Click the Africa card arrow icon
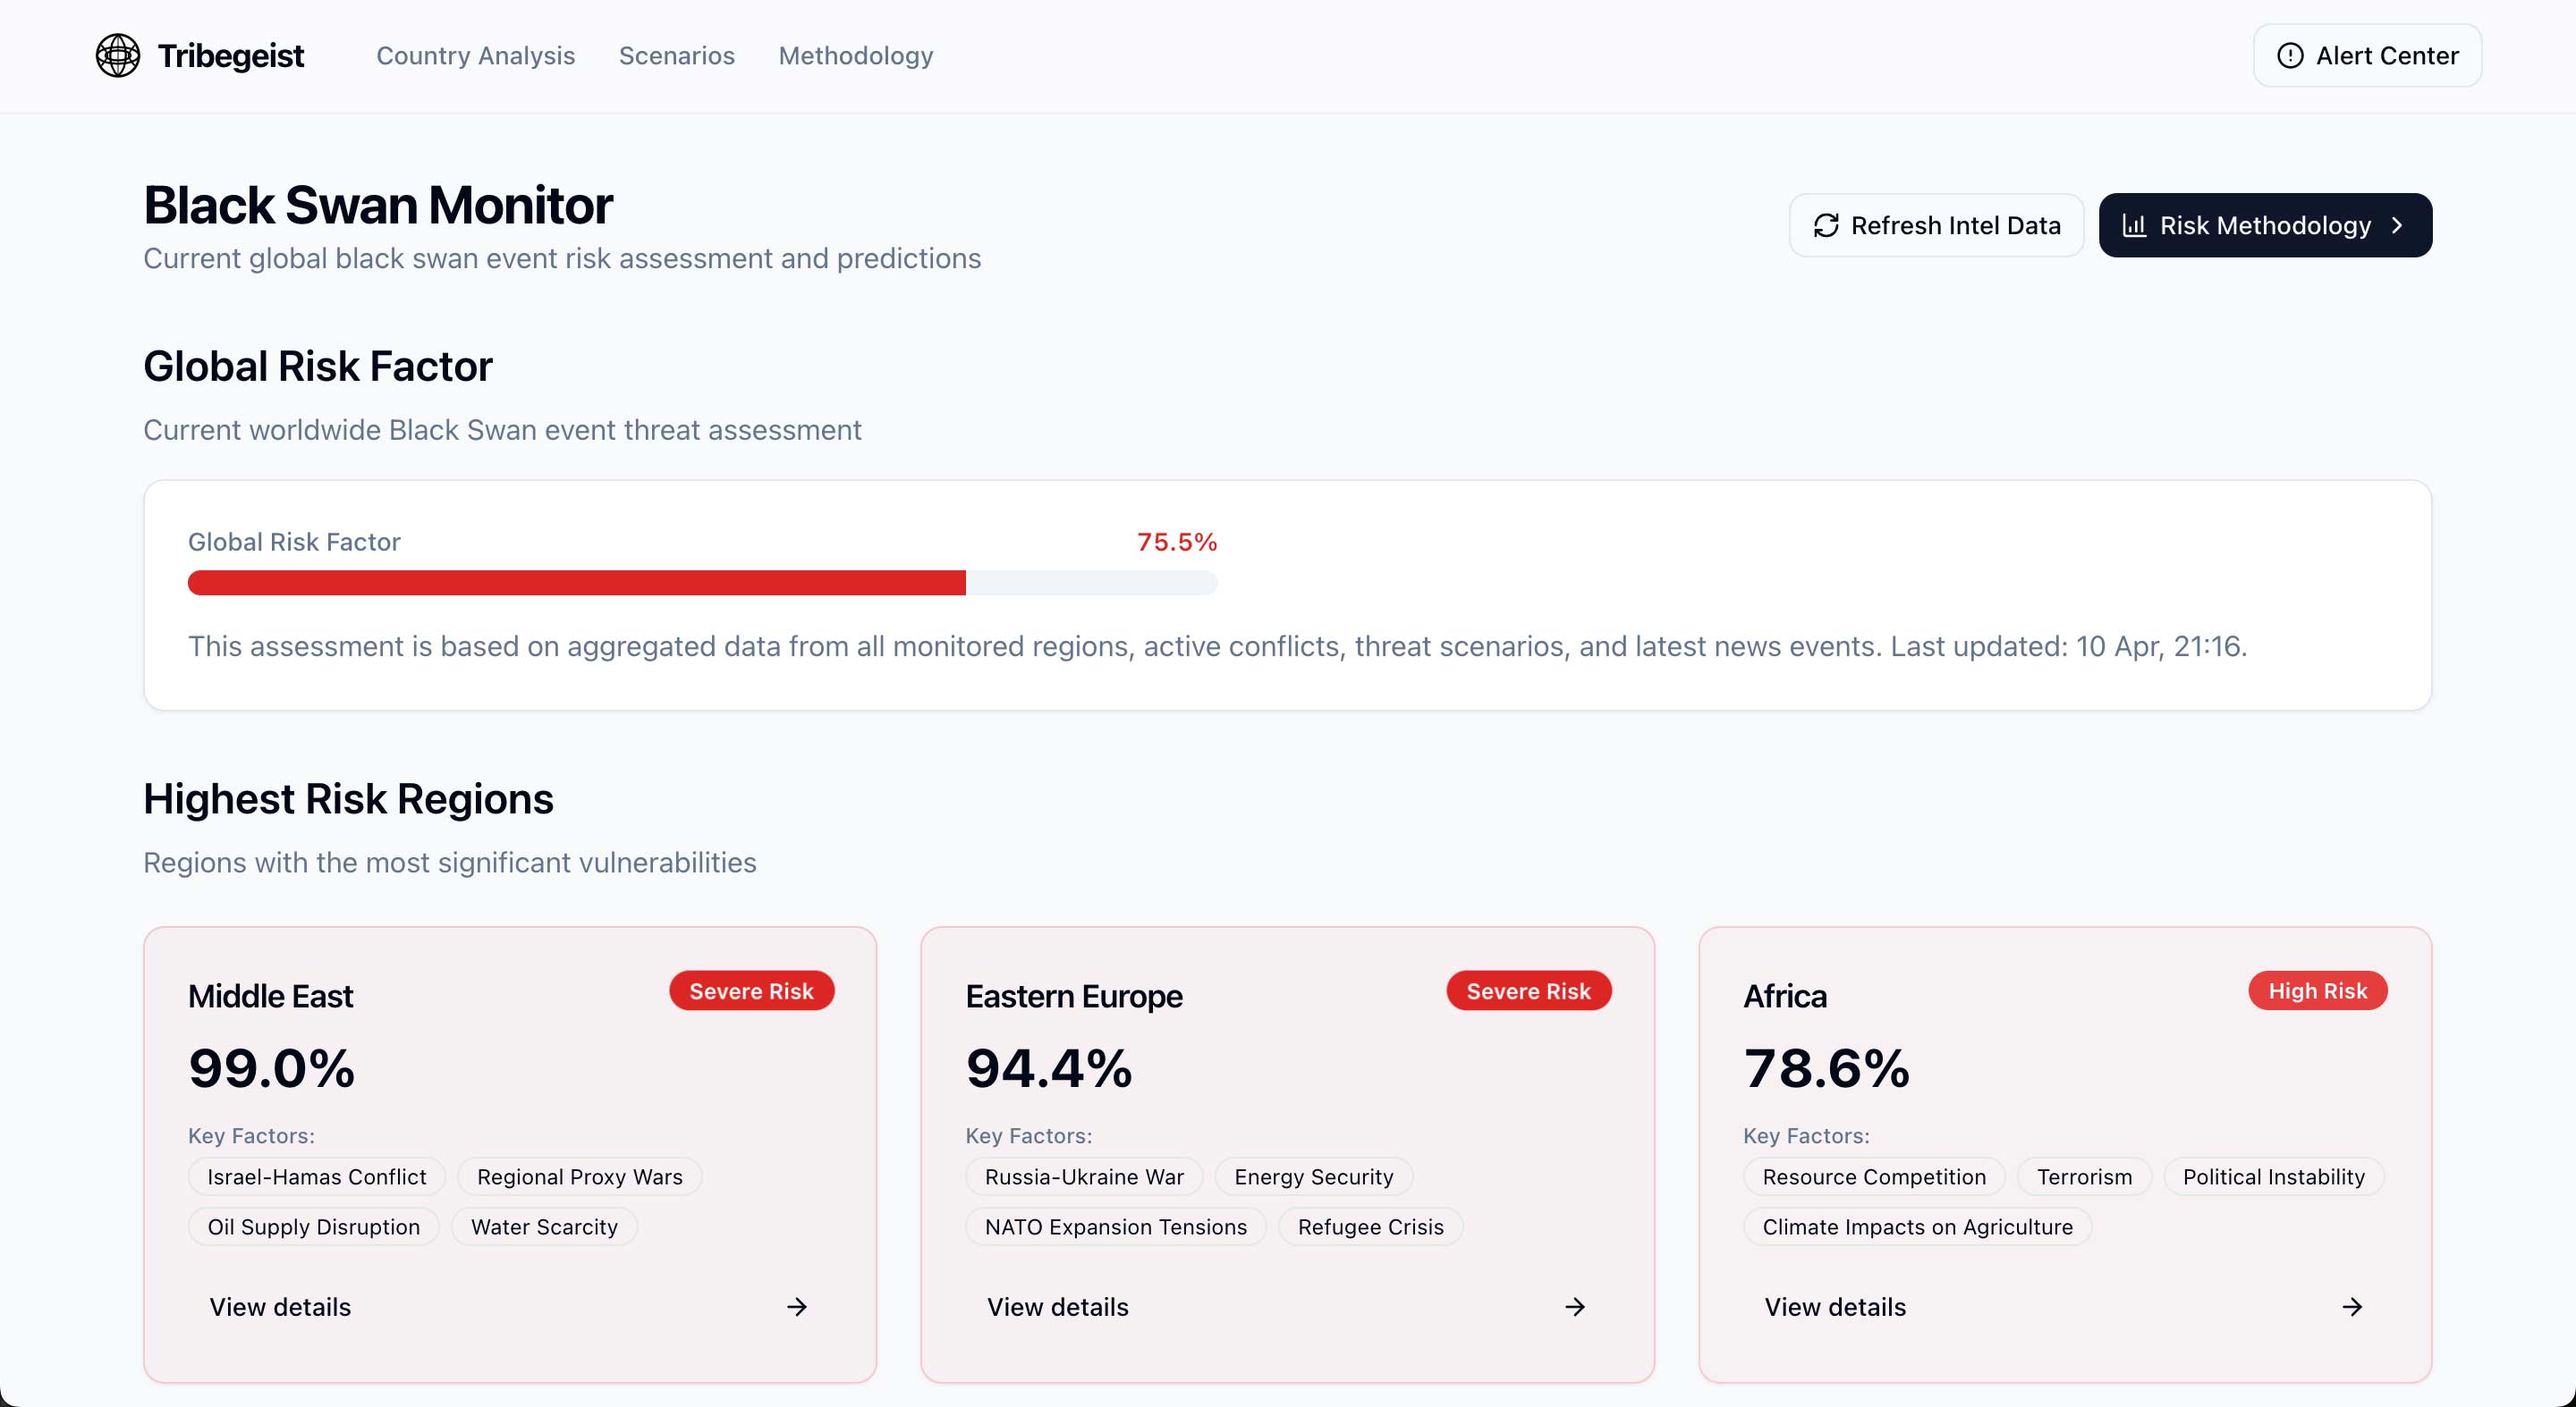Screen dimensions: 2576x1407 coord(2352,1307)
